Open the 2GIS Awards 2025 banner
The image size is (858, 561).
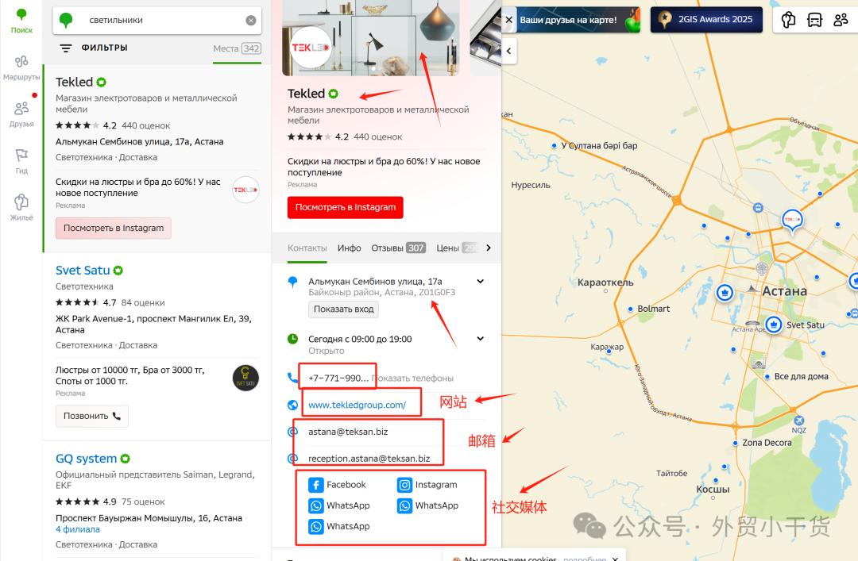coord(706,20)
